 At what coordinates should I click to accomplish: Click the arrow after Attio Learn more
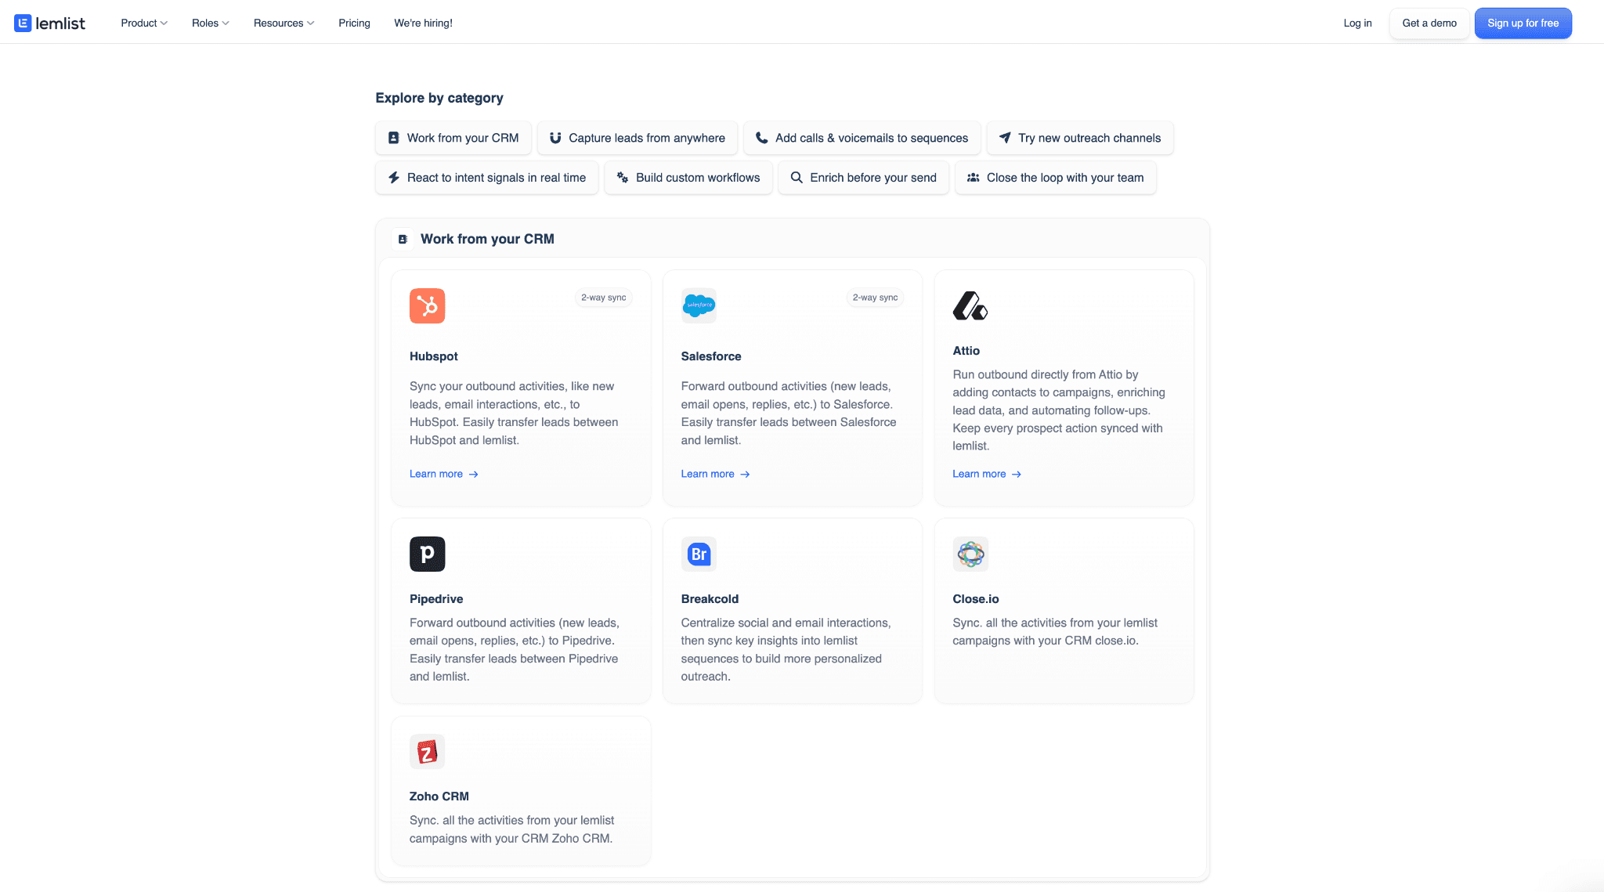[x=1017, y=475]
